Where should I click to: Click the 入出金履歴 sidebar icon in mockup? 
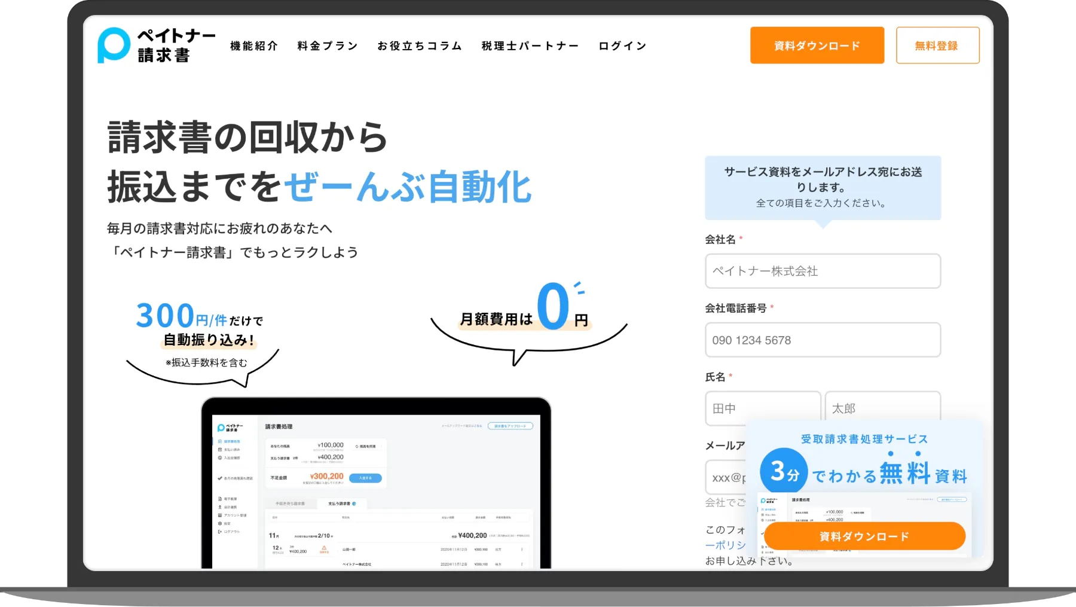[x=220, y=457]
